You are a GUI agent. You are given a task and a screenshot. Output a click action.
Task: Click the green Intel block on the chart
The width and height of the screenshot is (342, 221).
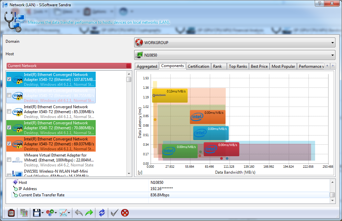pyautogui.click(x=180, y=151)
